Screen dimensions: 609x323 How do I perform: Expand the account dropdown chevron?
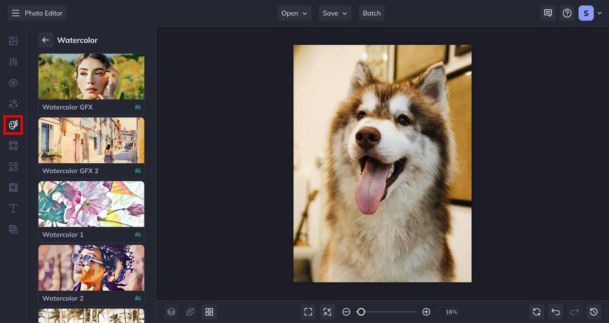pos(600,13)
